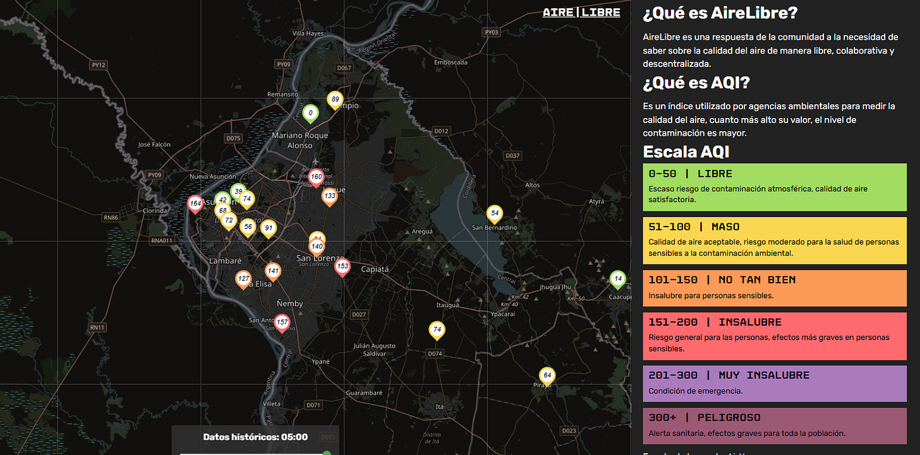Click the '¿Qué es AQI?' heading
Image resolution: width=920 pixels, height=455 pixels.
(x=696, y=83)
